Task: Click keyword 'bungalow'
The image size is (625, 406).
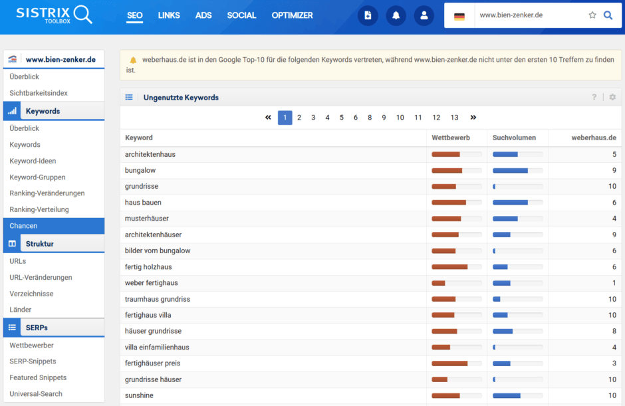Action: [140, 171]
